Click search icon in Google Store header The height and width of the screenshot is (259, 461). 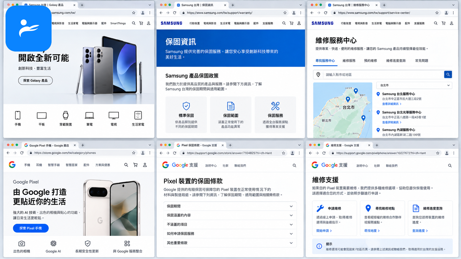click(x=126, y=165)
